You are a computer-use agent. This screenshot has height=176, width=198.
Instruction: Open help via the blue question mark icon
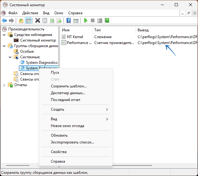pyautogui.click(x=68, y=20)
